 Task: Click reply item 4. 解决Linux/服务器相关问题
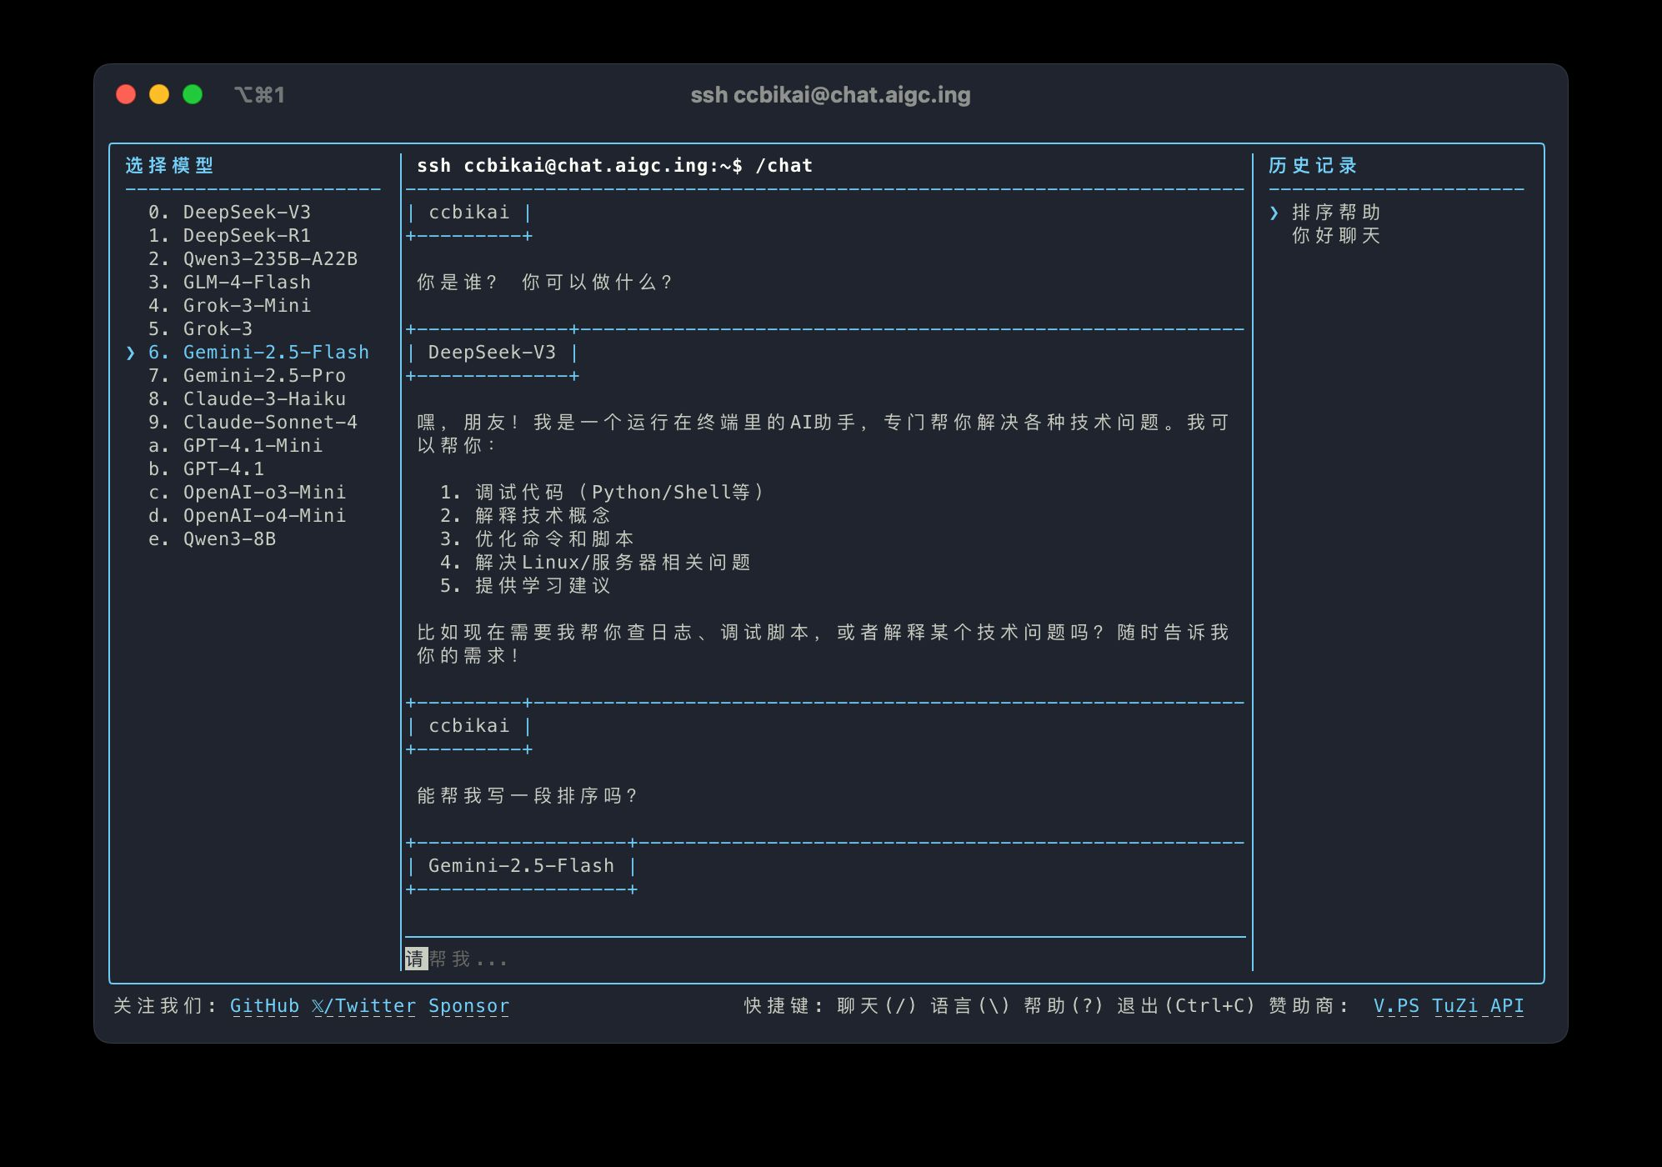coord(595,562)
